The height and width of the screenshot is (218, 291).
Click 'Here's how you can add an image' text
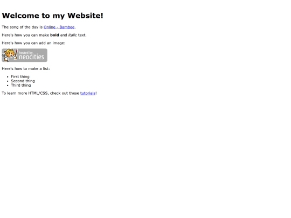pos(33,43)
